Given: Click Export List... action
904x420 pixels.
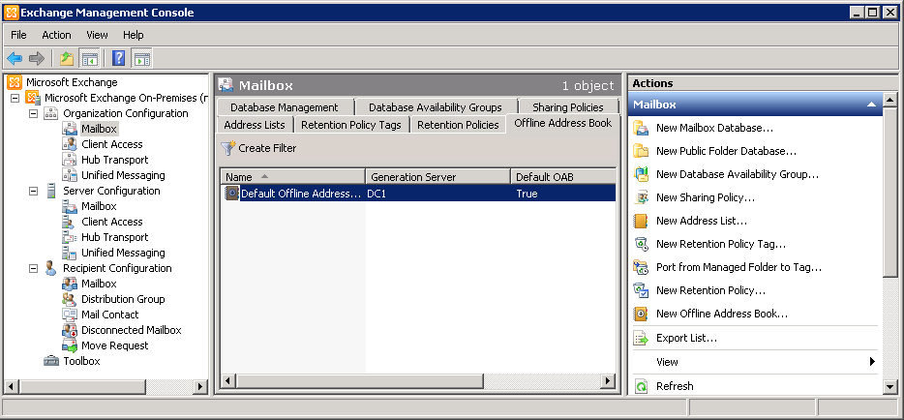Looking at the screenshot, I should point(686,338).
